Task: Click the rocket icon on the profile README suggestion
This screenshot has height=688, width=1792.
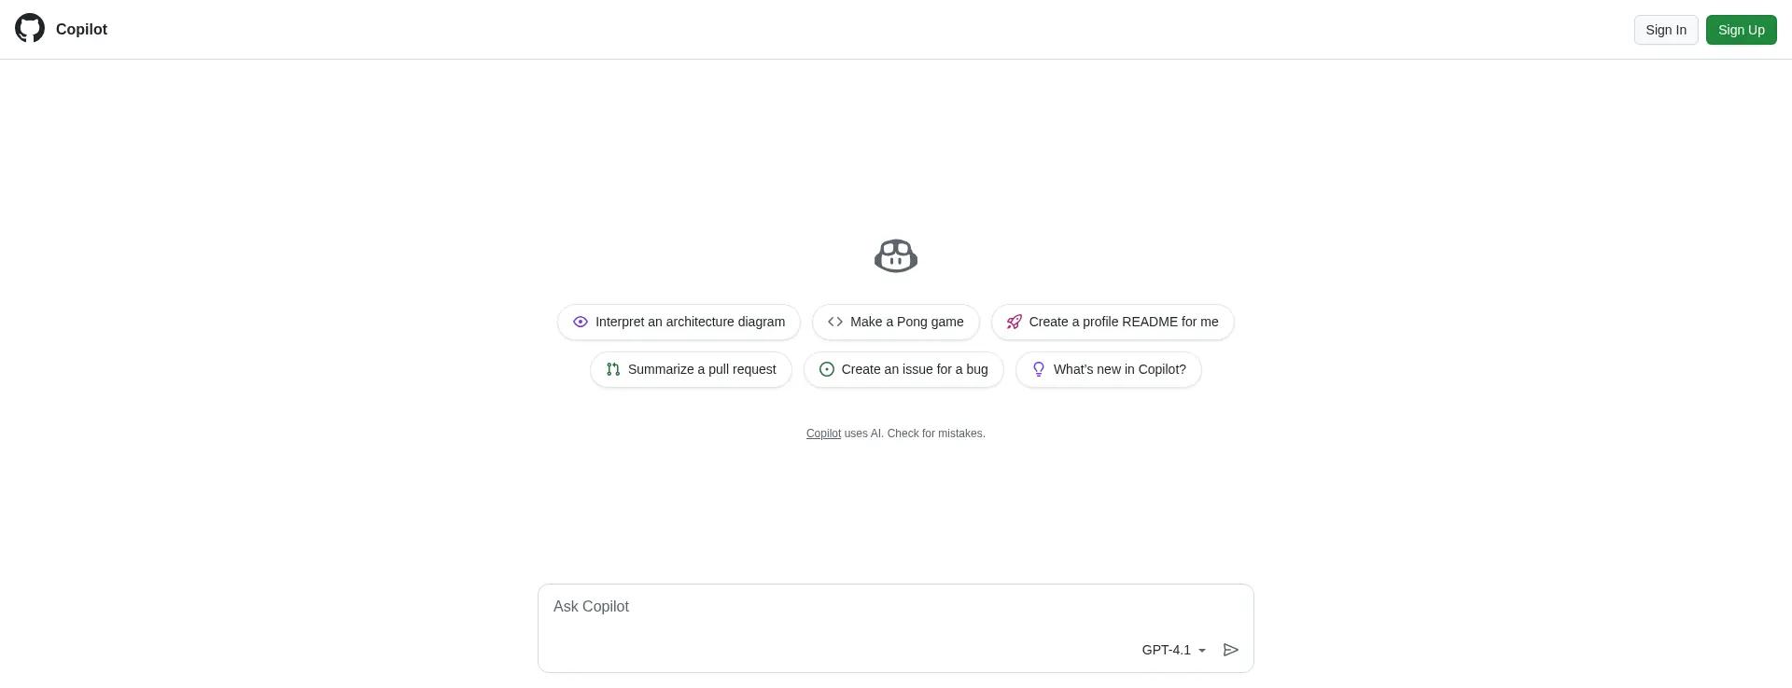Action: coord(1014,322)
